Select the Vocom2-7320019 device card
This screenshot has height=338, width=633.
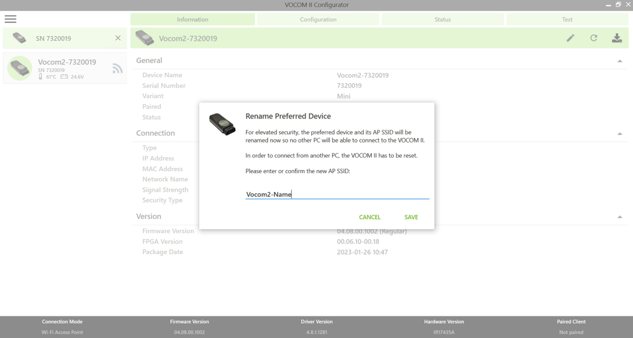[65, 68]
